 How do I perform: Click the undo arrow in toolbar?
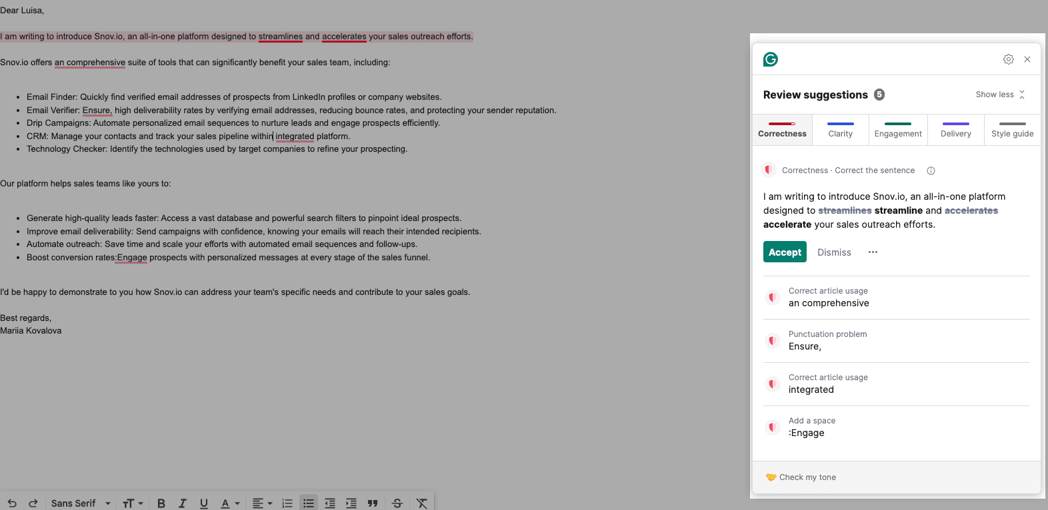(12, 503)
